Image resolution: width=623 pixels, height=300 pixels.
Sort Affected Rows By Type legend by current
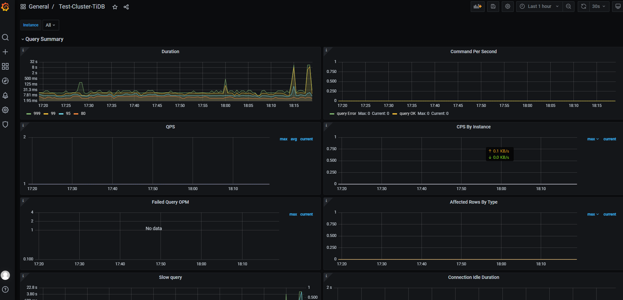click(610, 215)
